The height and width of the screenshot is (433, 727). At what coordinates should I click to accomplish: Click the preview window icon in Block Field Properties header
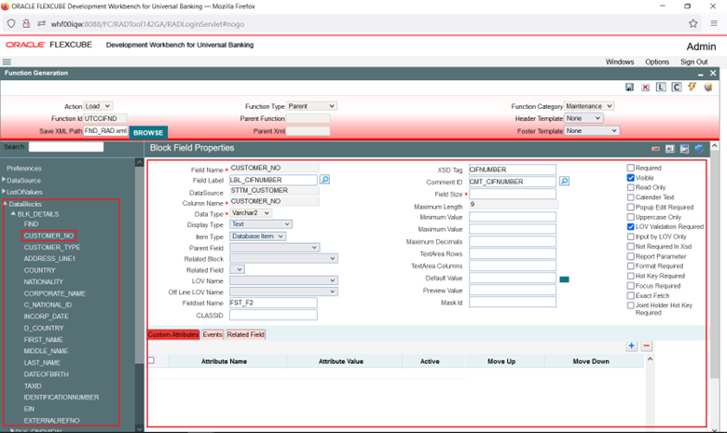684,149
